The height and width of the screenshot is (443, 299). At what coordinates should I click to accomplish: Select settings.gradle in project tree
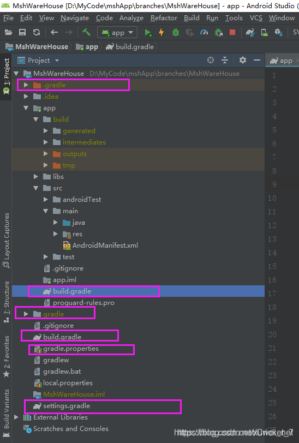pos(67,406)
